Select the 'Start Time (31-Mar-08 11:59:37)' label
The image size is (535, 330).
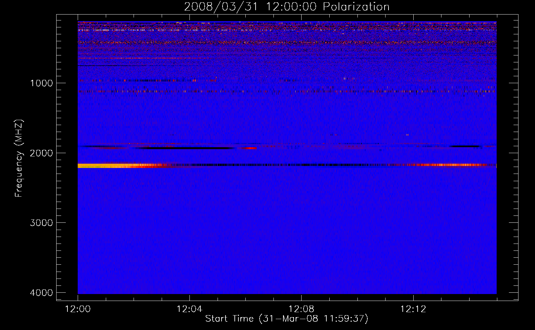[287, 319]
